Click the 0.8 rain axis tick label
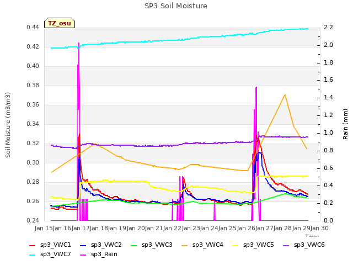Image resolution: width=353 pixels, height=265 pixels. point(328,150)
